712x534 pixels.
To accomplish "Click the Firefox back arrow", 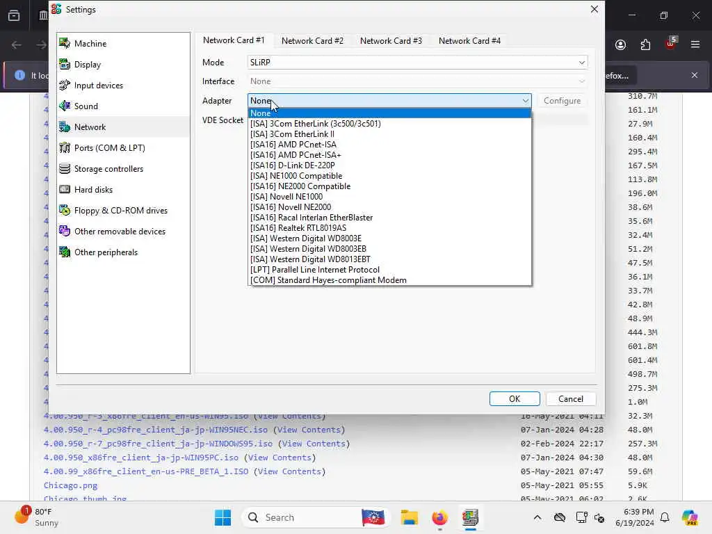I will pos(17,44).
